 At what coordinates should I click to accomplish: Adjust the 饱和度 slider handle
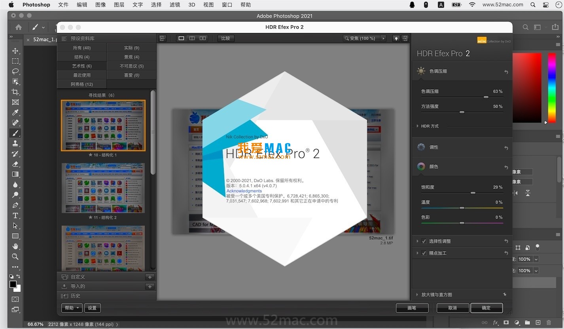(x=473, y=193)
